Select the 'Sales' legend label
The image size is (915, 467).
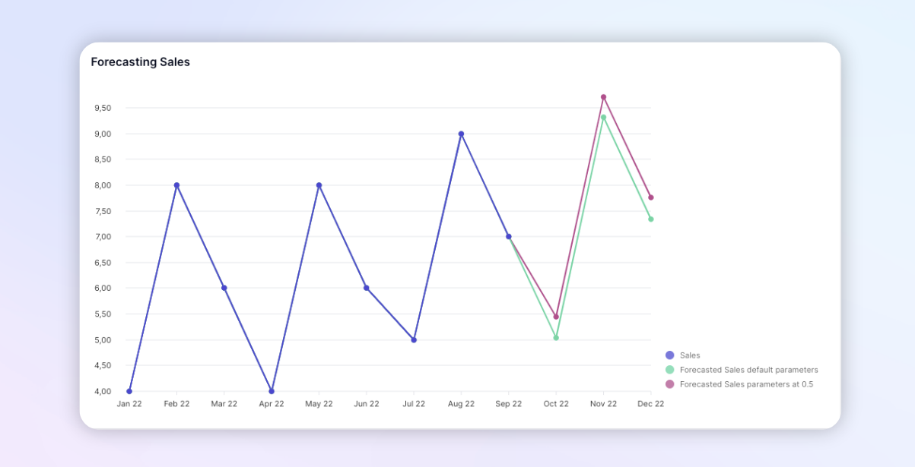pyautogui.click(x=690, y=355)
